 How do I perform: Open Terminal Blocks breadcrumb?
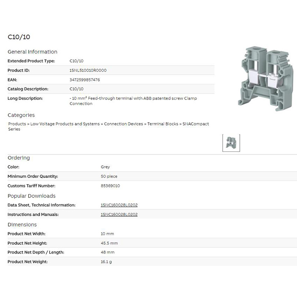pos(163,124)
